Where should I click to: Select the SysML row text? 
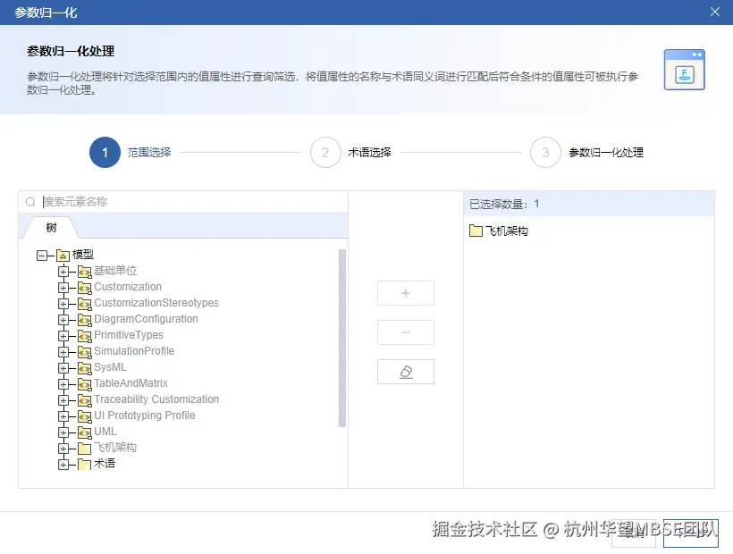(110, 367)
